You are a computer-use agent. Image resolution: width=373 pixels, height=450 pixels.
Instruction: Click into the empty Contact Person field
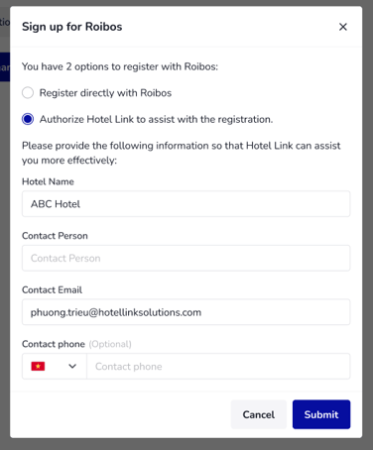186,258
